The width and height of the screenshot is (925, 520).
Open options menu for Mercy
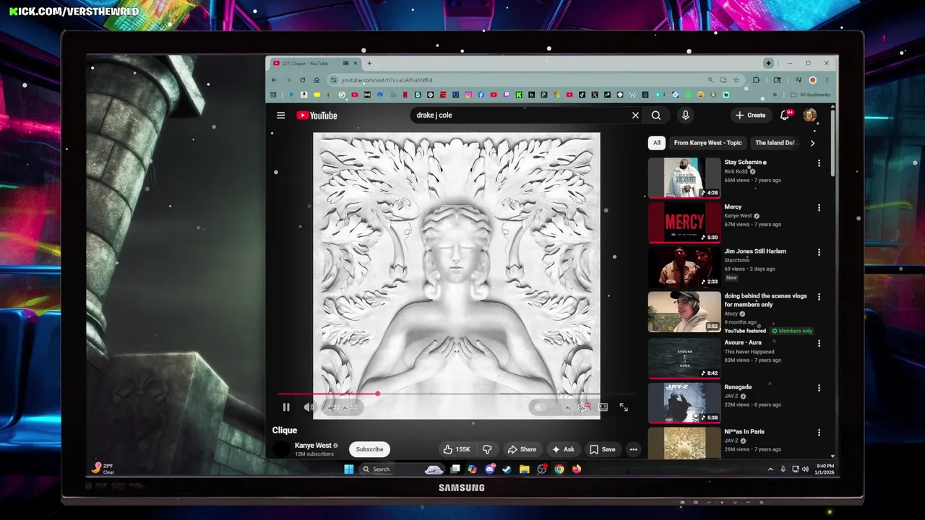[819, 208]
